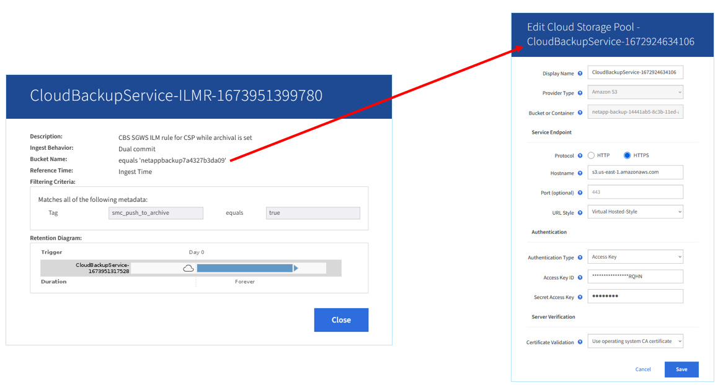The height and width of the screenshot is (385, 718).
Task: Click the Display Name input field
Action: pos(635,72)
